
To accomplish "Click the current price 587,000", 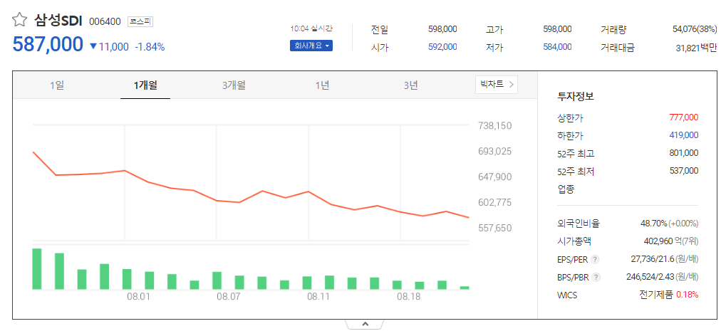I will coord(48,44).
